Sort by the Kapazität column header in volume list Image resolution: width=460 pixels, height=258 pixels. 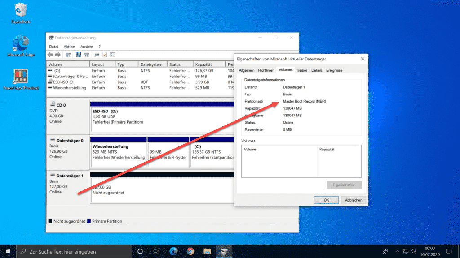[x=209, y=64]
